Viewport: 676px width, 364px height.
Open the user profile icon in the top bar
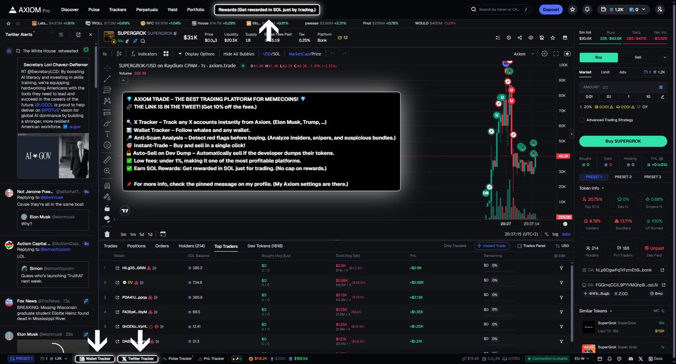pyautogui.click(x=660, y=10)
